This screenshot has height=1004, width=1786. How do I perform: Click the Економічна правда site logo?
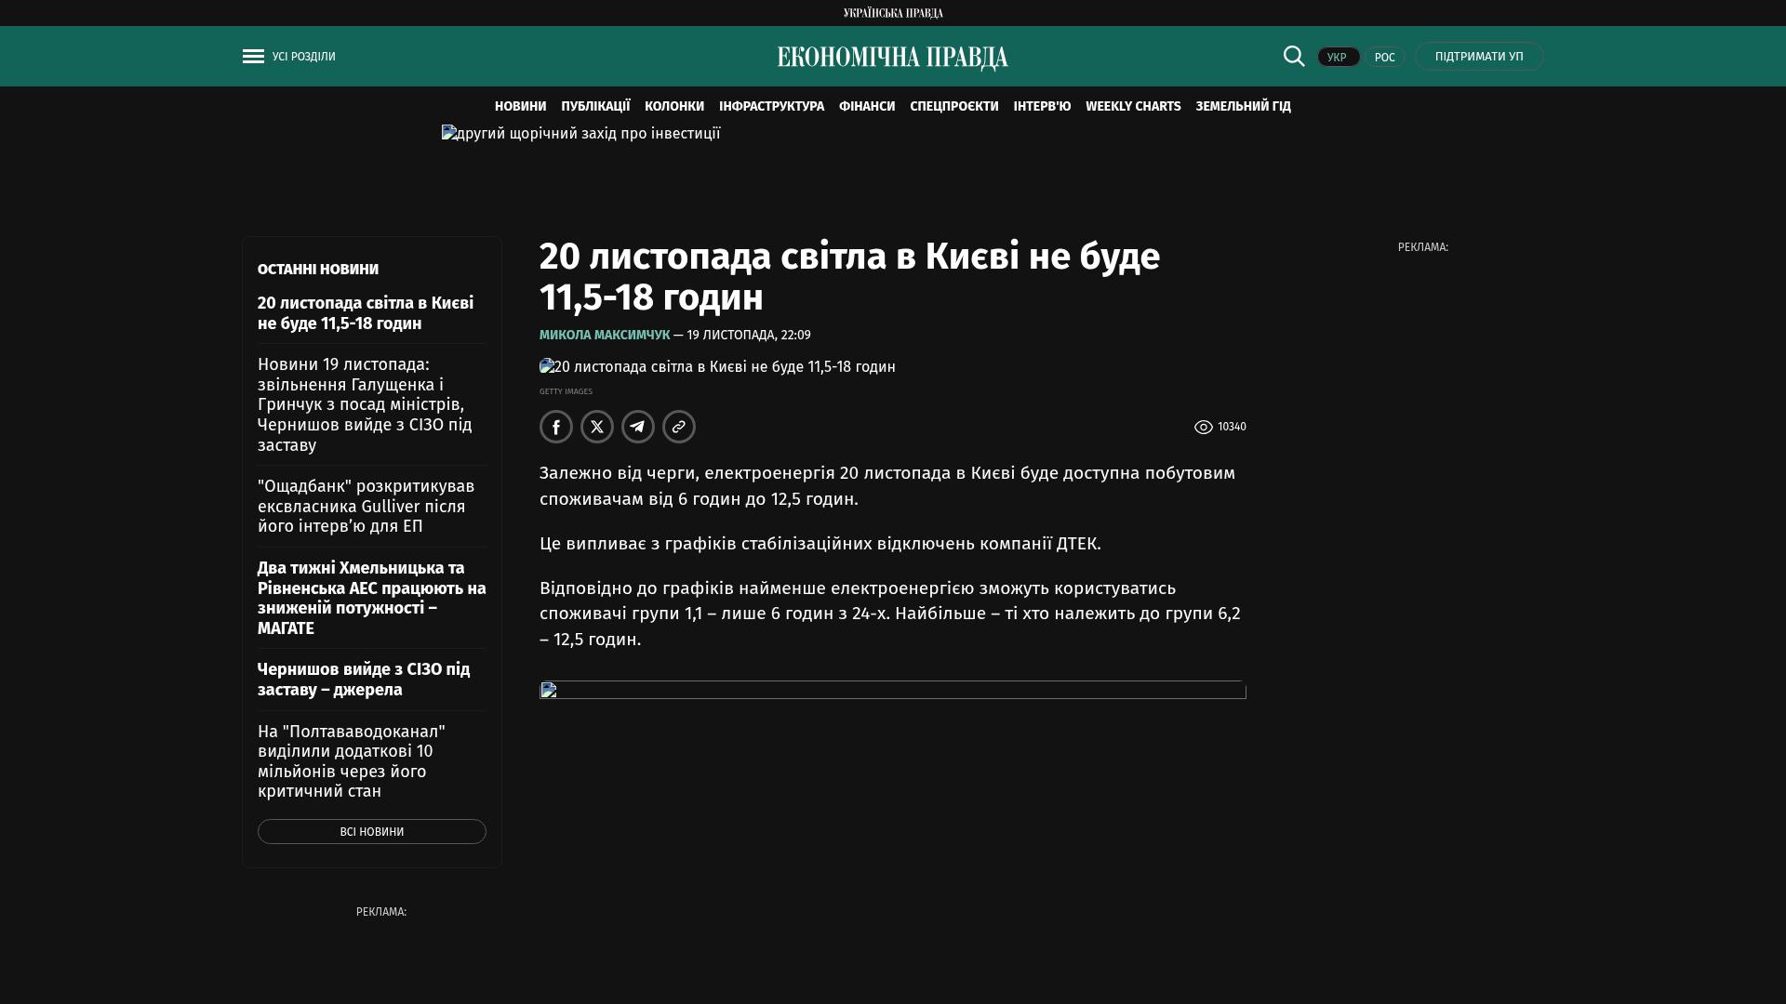893,58
